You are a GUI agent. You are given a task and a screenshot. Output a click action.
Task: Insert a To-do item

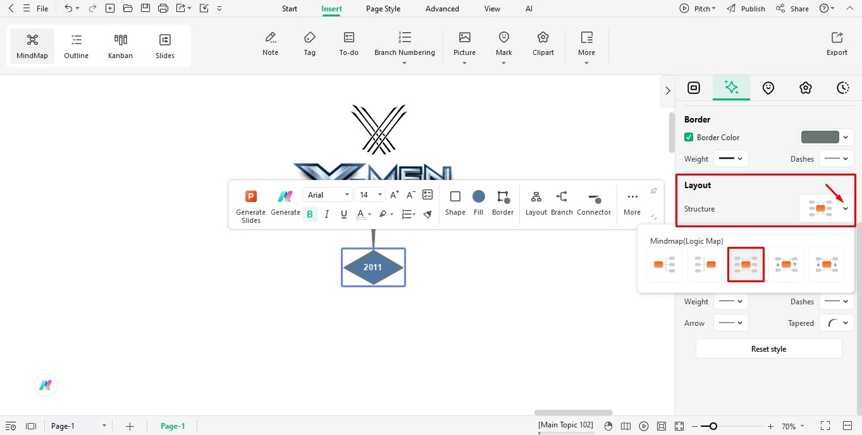pos(349,44)
